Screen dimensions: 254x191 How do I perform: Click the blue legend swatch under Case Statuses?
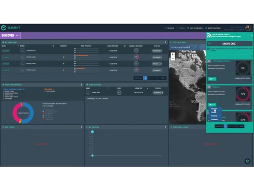click(43, 110)
